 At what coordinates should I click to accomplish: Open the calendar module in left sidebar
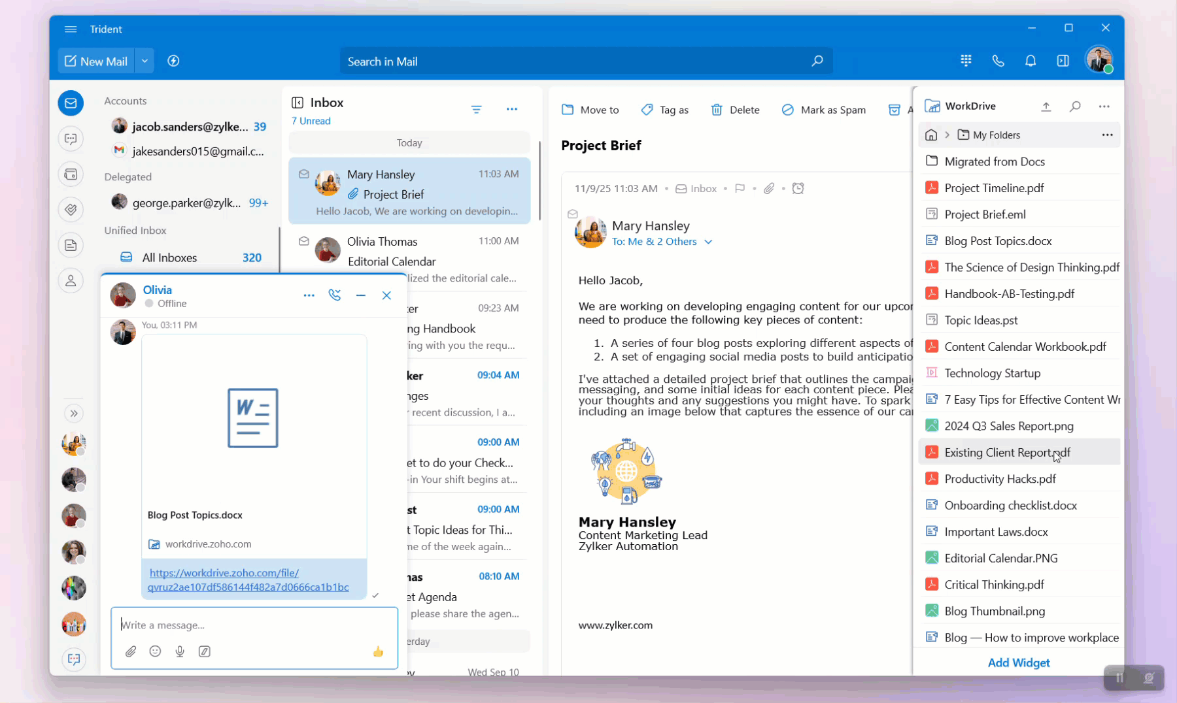click(x=71, y=174)
